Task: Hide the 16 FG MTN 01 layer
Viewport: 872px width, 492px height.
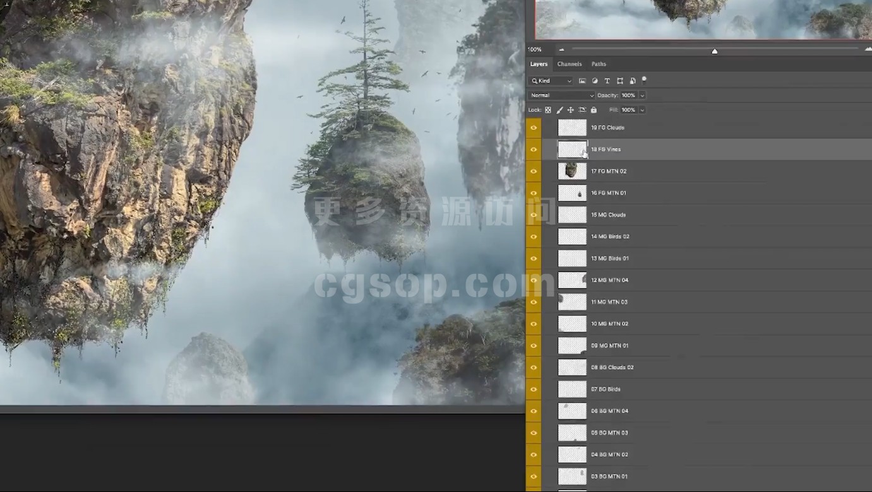Action: pyautogui.click(x=534, y=193)
